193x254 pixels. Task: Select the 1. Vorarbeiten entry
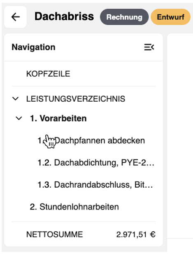tap(58, 118)
